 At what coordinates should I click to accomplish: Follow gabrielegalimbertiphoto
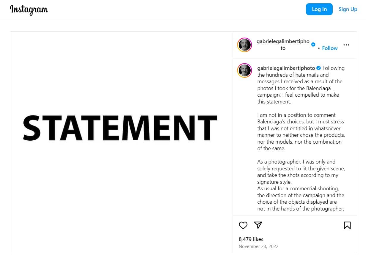pos(330,48)
